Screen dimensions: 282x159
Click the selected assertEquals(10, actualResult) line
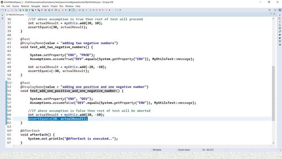[x=58, y=119]
